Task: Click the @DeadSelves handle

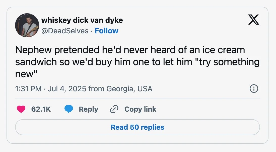Action: coord(65,31)
